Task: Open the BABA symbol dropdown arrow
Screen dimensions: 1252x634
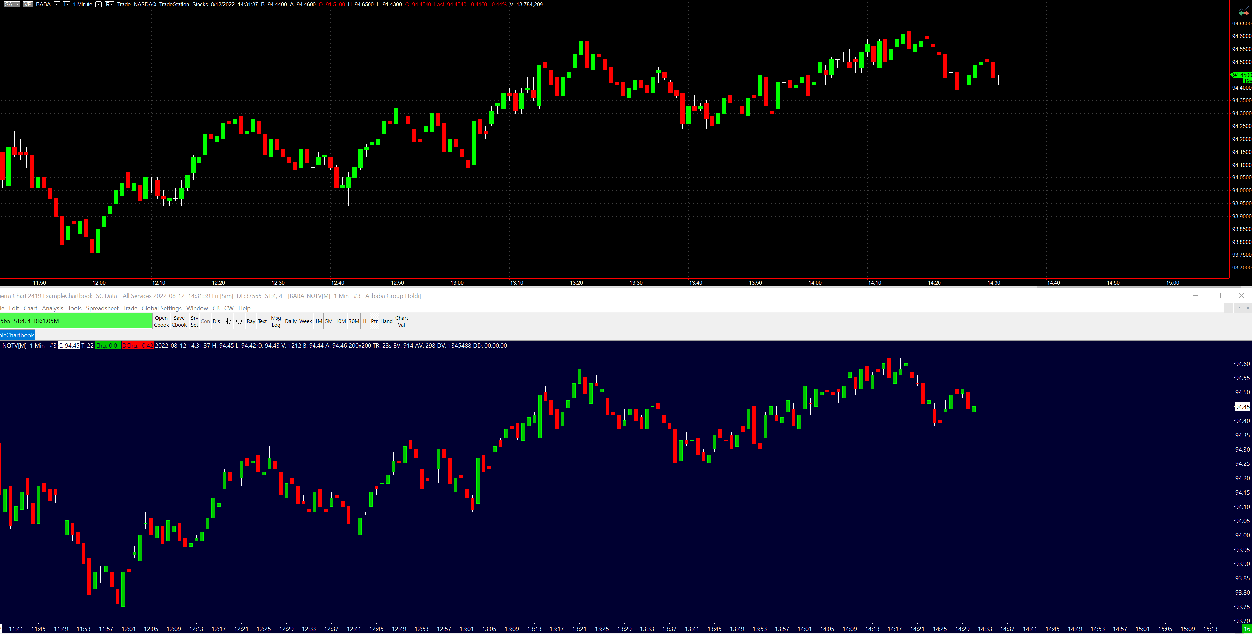Action: point(57,4)
